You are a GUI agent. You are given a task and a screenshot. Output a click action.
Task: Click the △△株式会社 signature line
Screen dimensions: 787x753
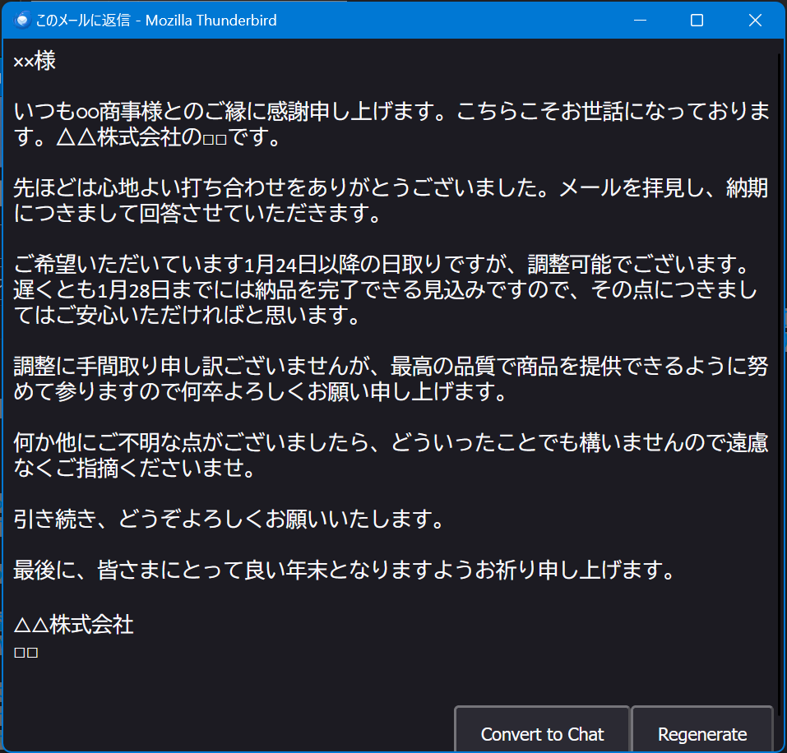coord(74,625)
